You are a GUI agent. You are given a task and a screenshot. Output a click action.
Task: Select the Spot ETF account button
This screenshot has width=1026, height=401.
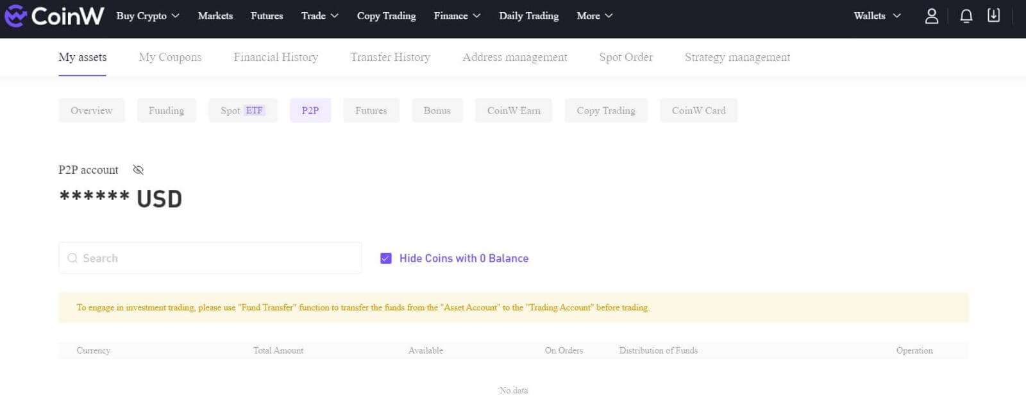point(242,110)
